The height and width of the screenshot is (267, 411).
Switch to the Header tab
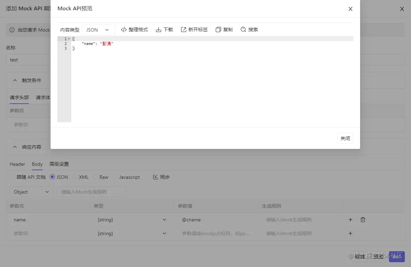17,164
